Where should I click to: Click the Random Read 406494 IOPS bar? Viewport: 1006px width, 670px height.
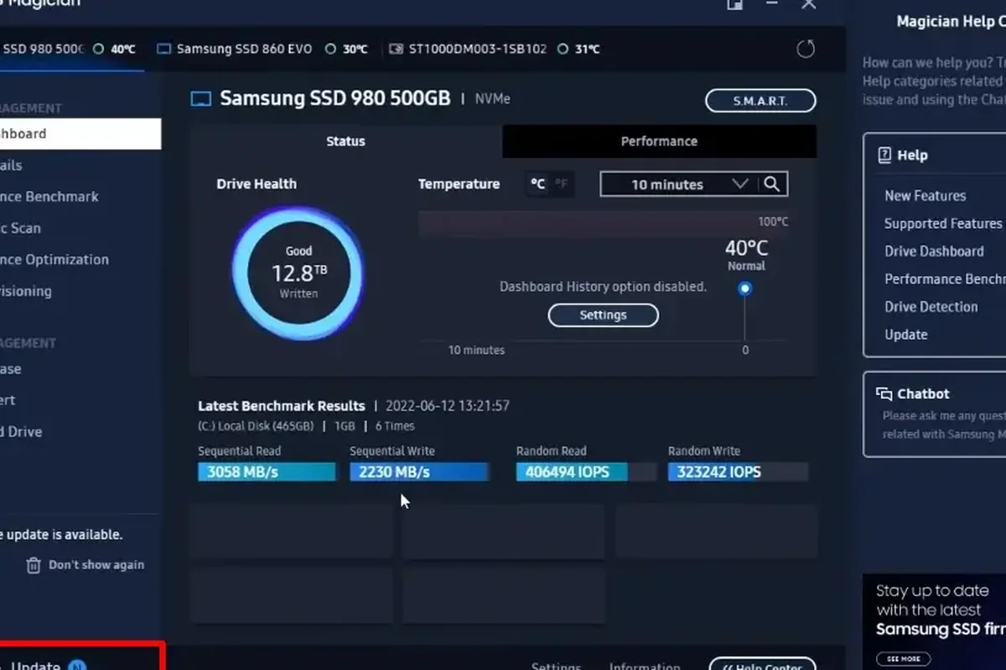[586, 472]
